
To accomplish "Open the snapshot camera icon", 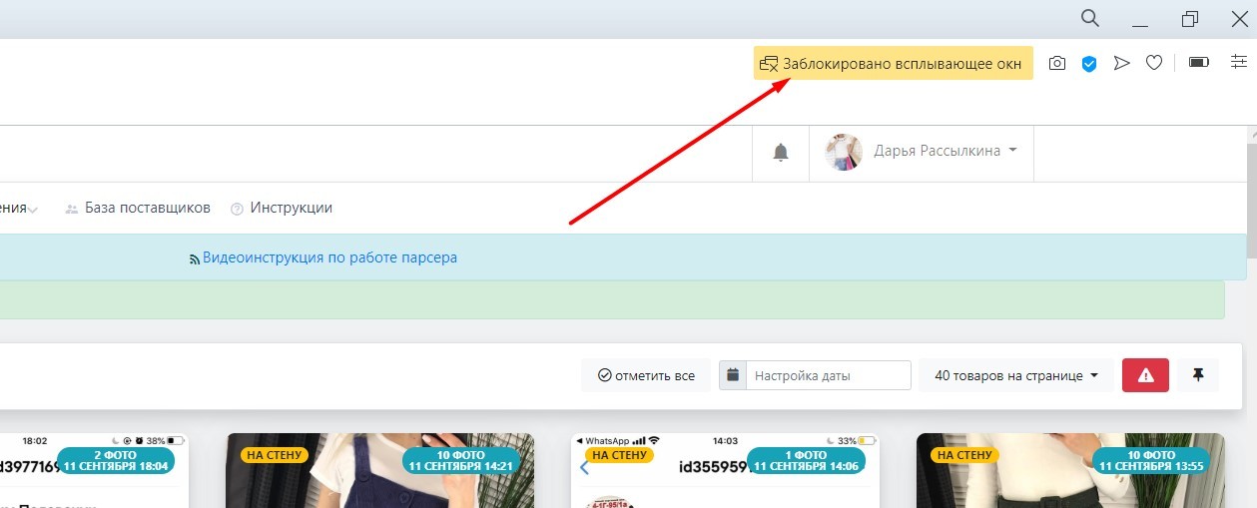I will click(x=1057, y=63).
